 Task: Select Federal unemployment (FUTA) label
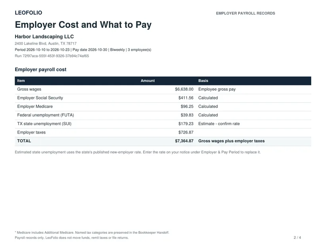tap(46, 115)
